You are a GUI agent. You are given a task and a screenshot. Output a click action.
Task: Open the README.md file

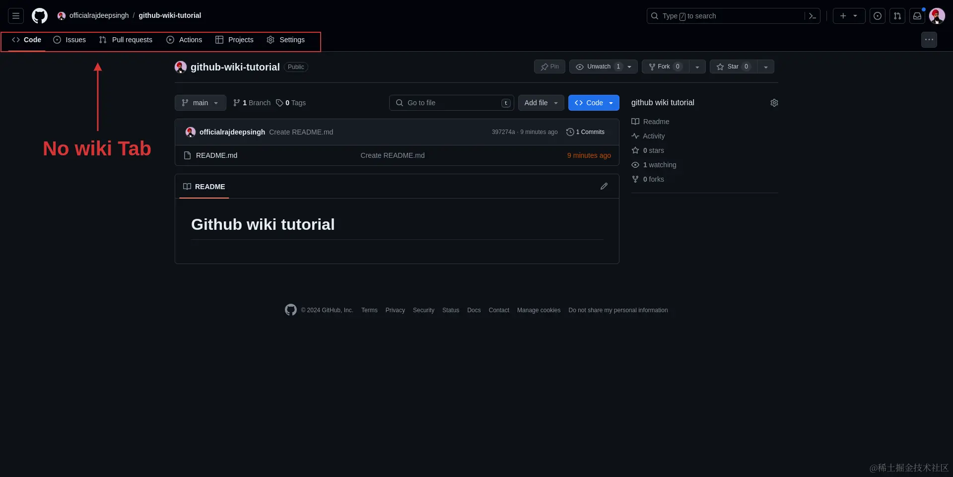click(x=216, y=155)
